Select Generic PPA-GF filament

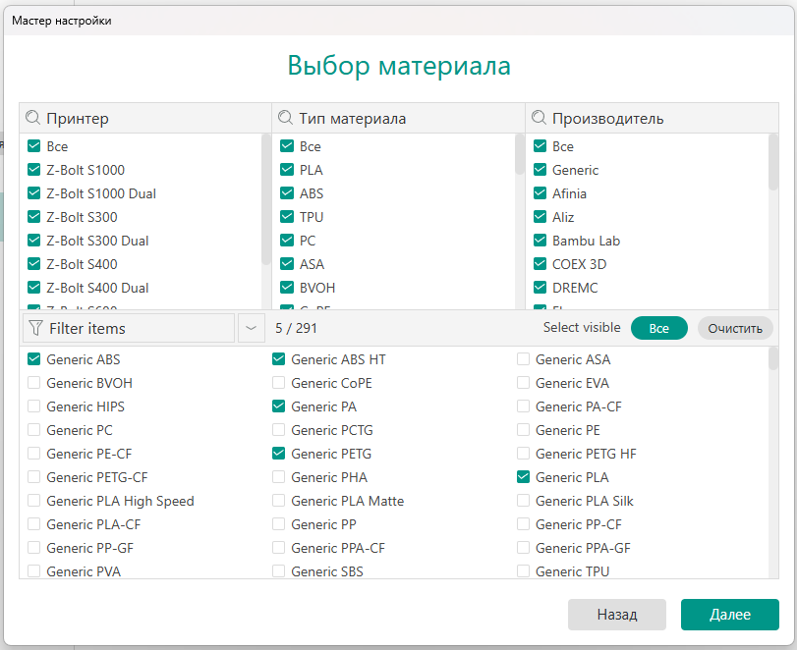tap(523, 549)
